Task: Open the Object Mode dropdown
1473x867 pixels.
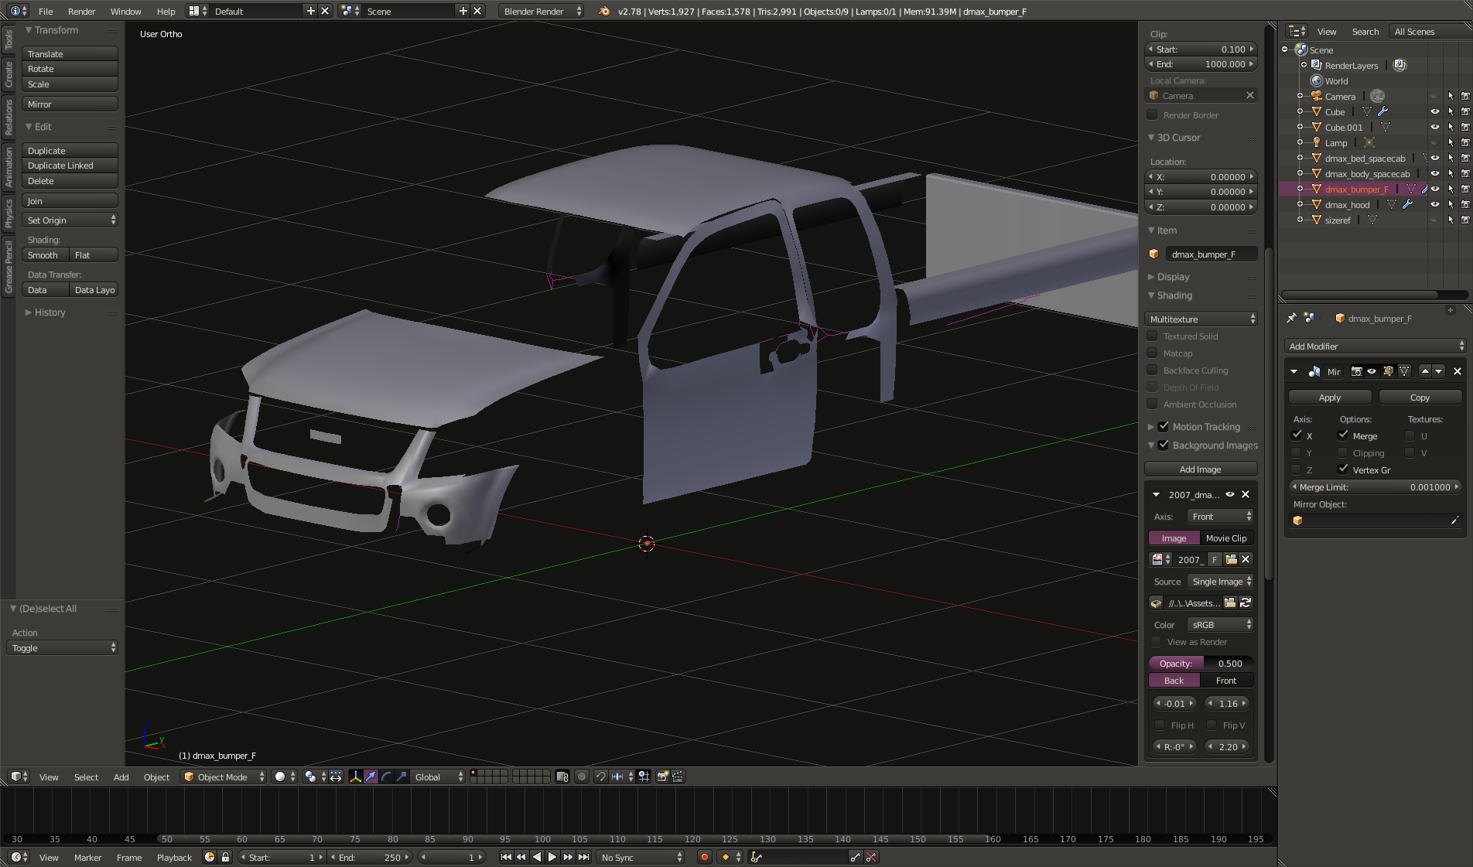Action: point(224,777)
